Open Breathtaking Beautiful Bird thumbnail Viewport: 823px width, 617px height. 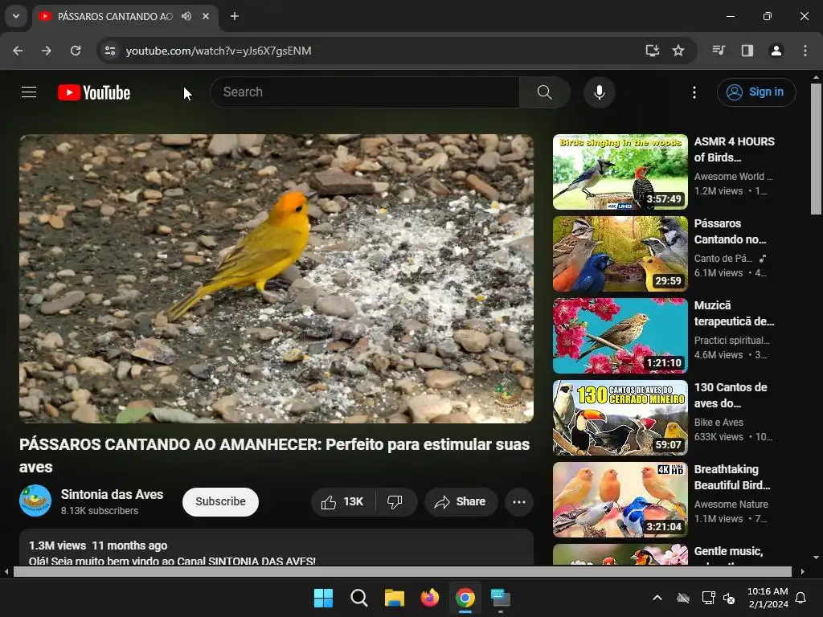coord(620,500)
